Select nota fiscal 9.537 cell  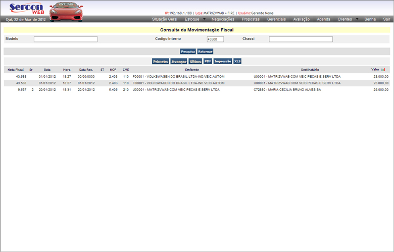(x=22, y=90)
